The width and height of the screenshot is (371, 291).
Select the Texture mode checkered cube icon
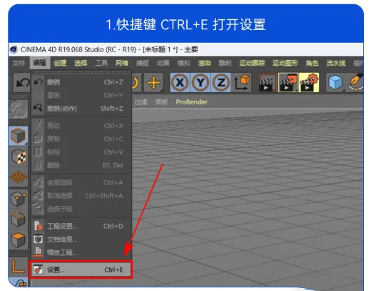[x=19, y=157]
